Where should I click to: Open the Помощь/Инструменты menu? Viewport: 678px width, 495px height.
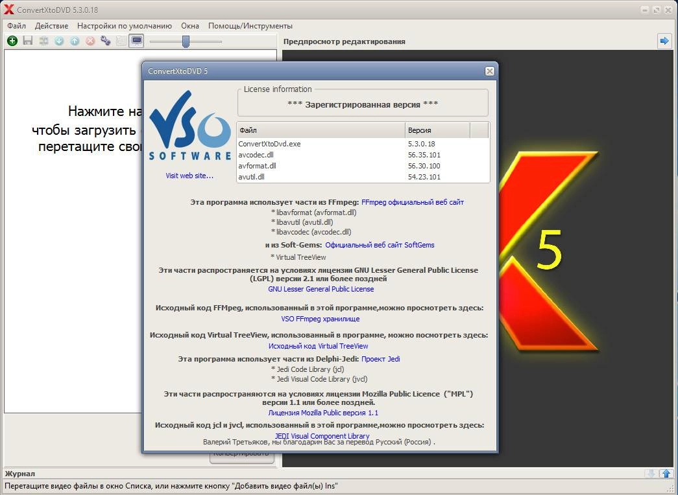250,26
